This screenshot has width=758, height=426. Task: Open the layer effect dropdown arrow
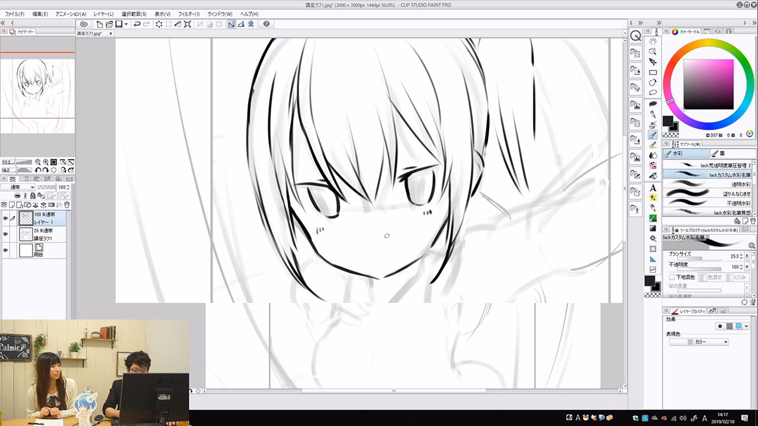click(x=746, y=326)
